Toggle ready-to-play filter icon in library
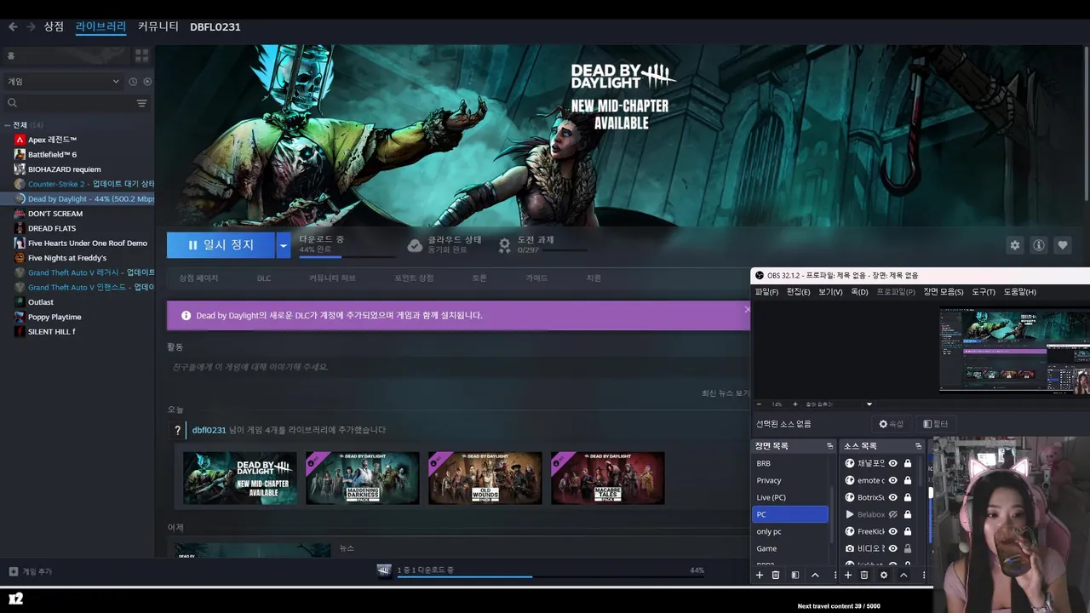Viewport: 1090px width, 613px height. (x=147, y=82)
